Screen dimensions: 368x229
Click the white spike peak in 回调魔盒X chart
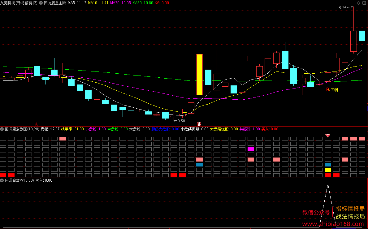[328, 184]
